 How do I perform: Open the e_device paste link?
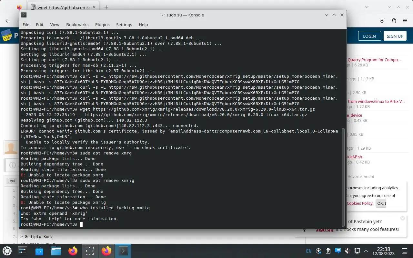pos(354,115)
